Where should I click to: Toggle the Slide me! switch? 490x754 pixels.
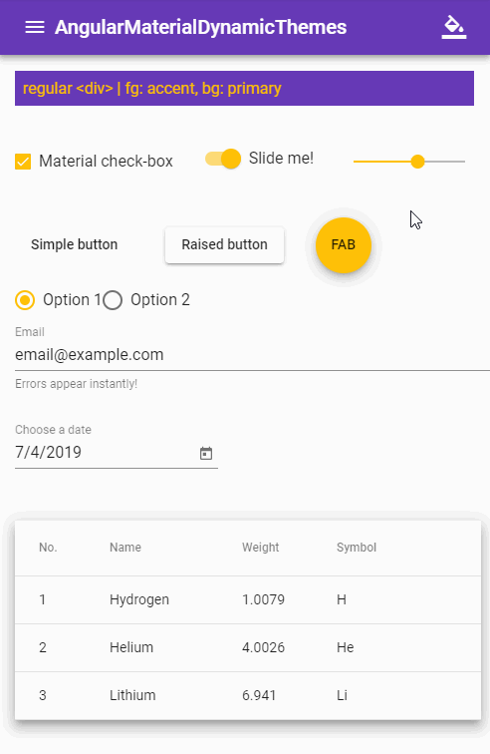click(223, 159)
